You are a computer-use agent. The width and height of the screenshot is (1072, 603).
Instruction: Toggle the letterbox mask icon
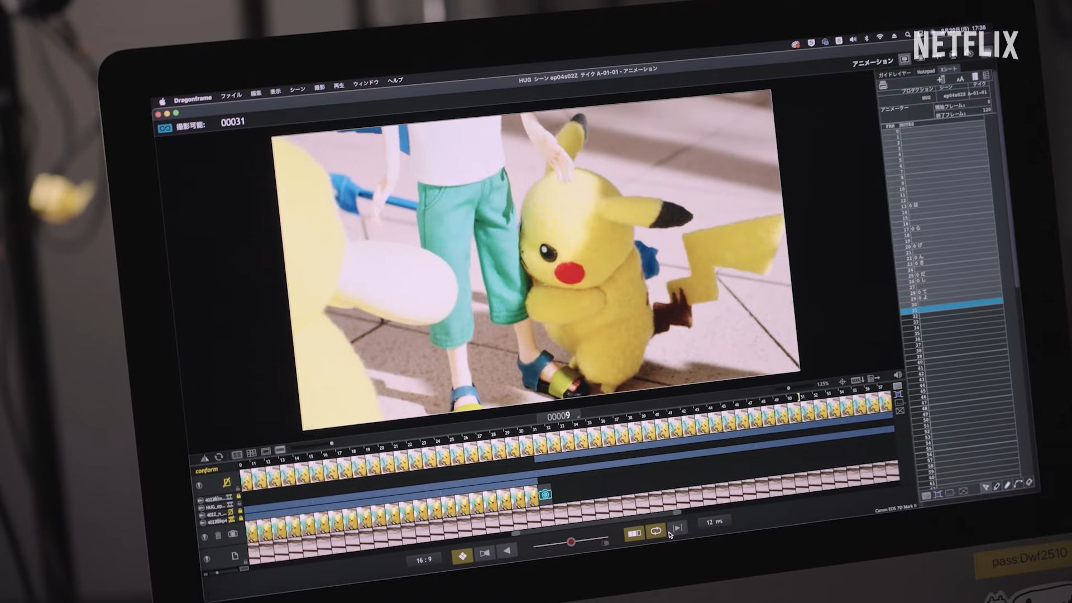pos(280,449)
